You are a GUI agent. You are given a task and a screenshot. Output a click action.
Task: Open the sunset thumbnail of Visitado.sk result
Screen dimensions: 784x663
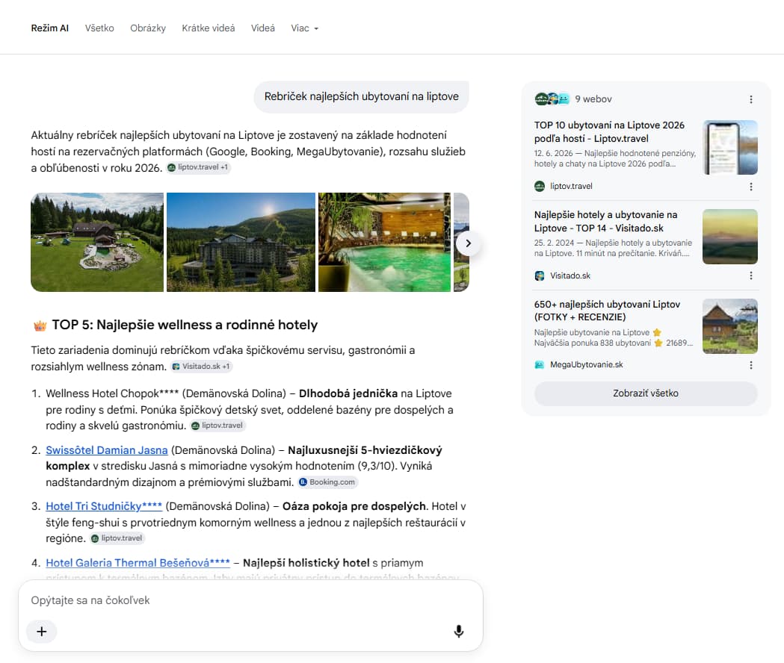730,237
